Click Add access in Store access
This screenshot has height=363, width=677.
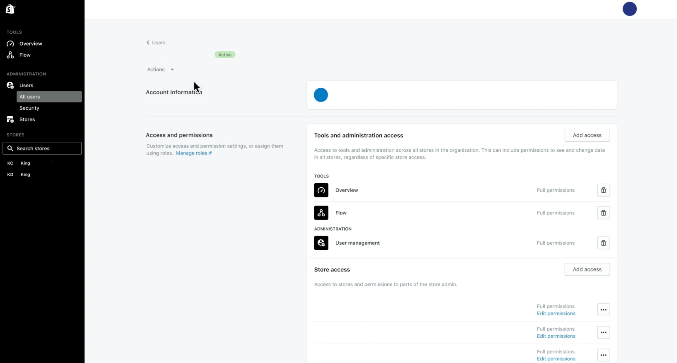[x=587, y=269]
